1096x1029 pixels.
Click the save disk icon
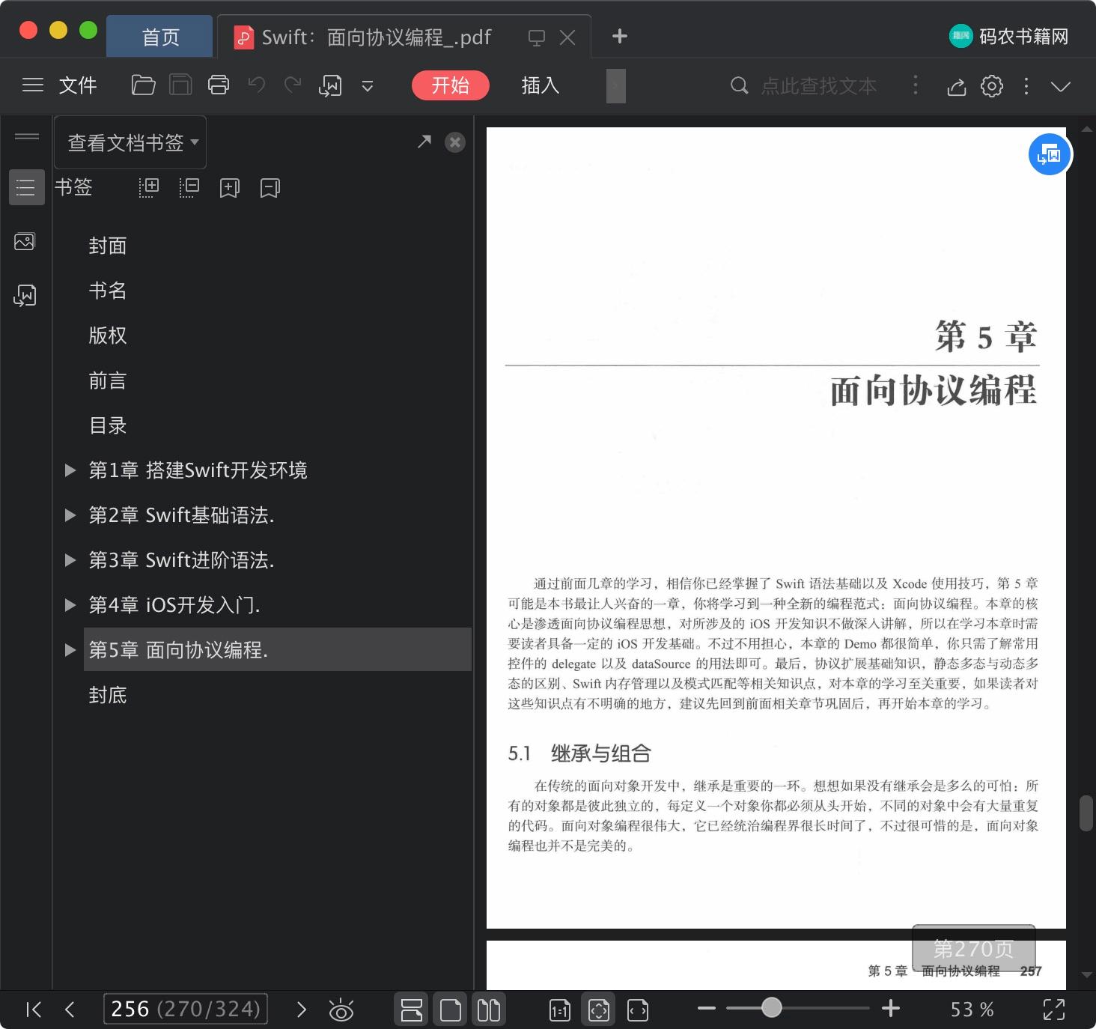coord(180,85)
